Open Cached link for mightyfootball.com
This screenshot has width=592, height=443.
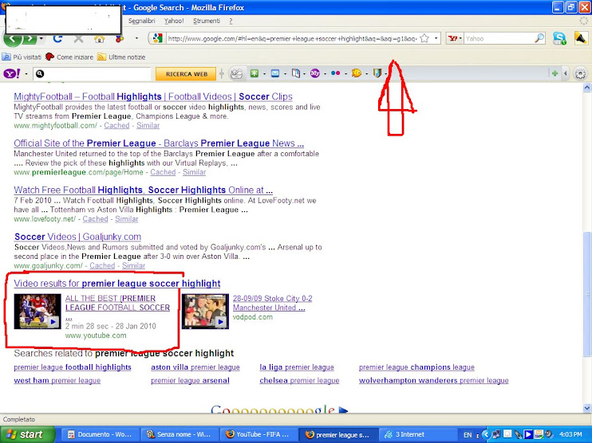coord(116,126)
